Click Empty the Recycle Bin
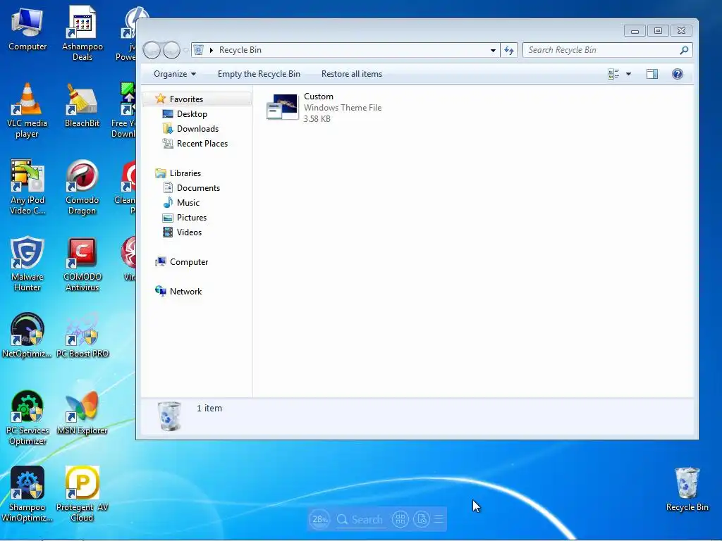The image size is (722, 541). pyautogui.click(x=259, y=74)
